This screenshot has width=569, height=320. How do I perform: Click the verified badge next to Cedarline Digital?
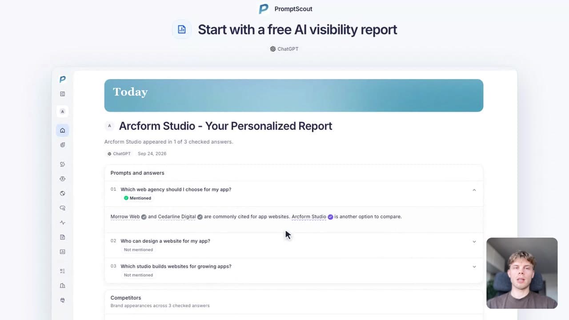coord(200,217)
